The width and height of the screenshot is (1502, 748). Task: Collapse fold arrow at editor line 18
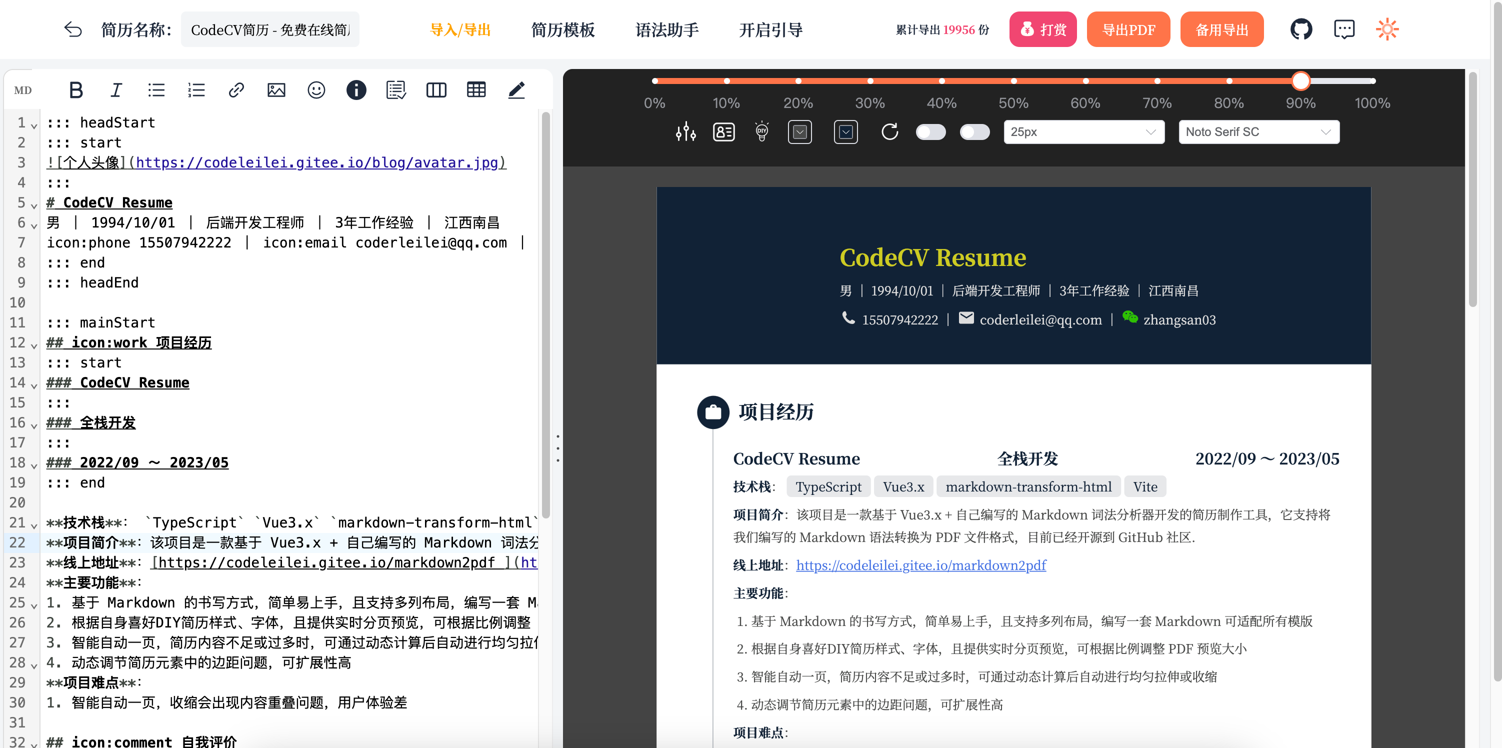pos(34,466)
